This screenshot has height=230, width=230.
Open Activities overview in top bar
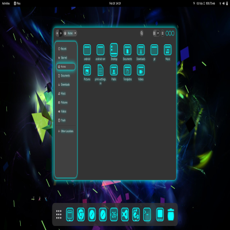6,3
